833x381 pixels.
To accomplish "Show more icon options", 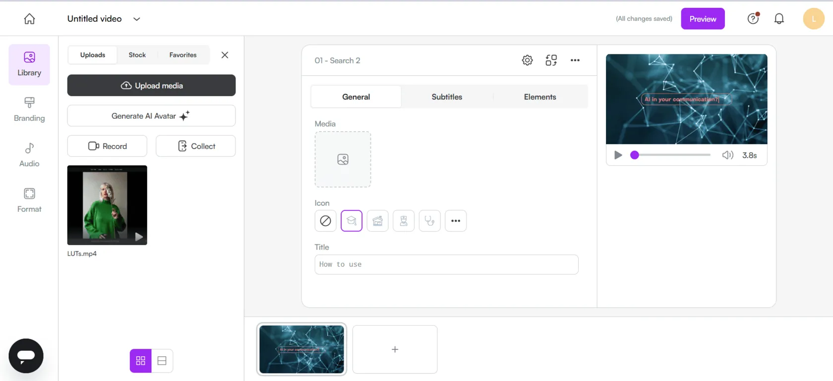I will tap(456, 221).
